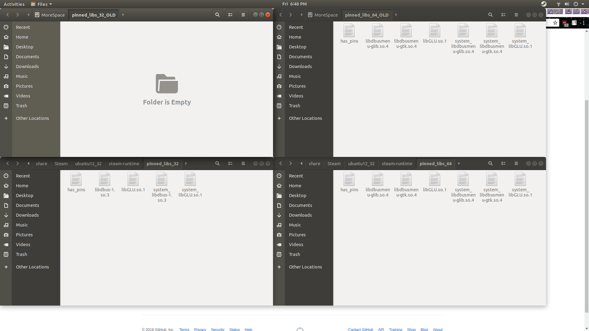589x331 pixels.
Task: Open Home in pinned_libs_64 sidebar
Action: pyautogui.click(x=303, y=186)
